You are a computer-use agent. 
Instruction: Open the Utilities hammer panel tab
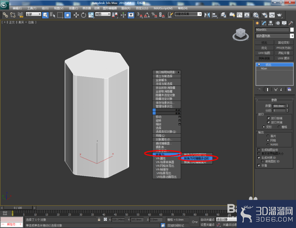coord(291,23)
